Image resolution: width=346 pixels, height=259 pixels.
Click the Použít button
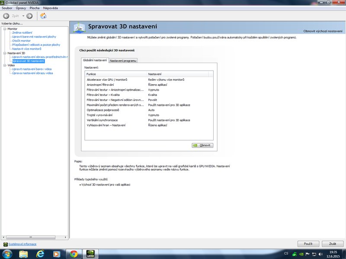click(x=308, y=244)
